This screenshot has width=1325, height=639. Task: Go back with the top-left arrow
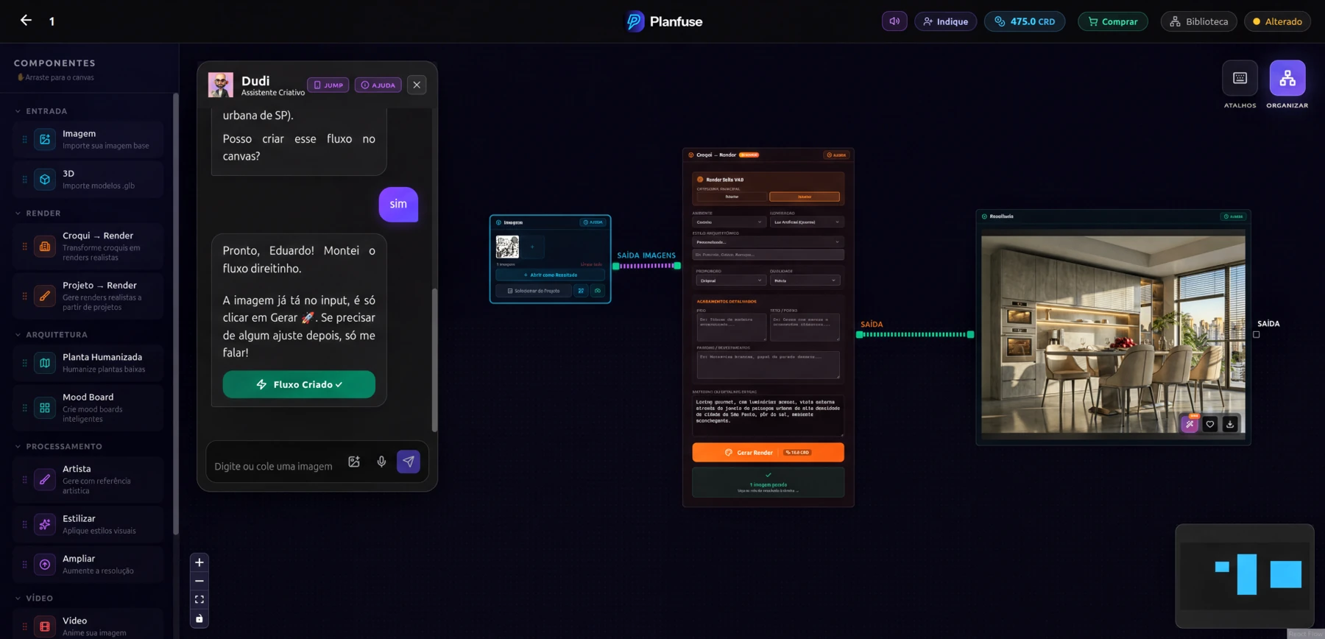click(26, 21)
